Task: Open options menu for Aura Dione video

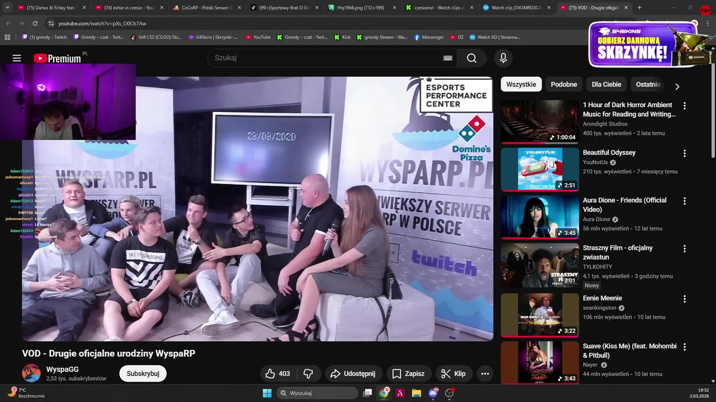Action: [x=684, y=200]
